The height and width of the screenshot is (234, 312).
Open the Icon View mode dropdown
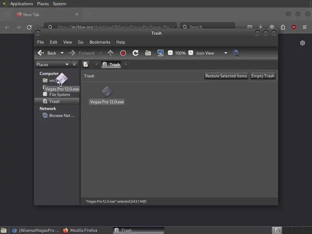tap(212, 53)
